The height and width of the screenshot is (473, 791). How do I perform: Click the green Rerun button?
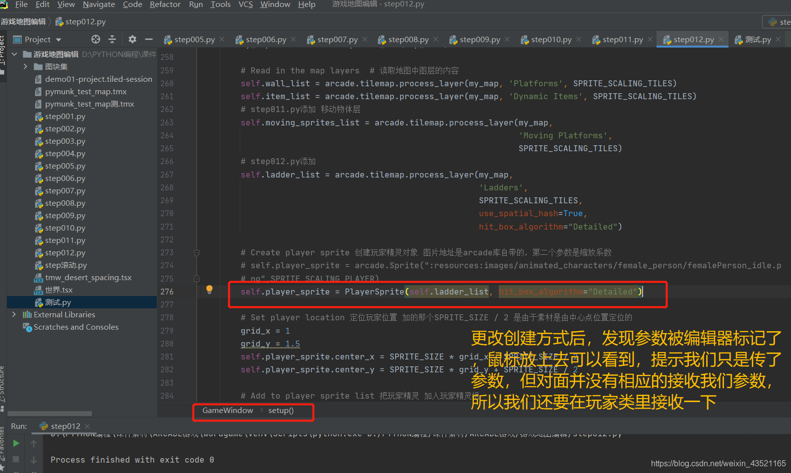[16, 443]
